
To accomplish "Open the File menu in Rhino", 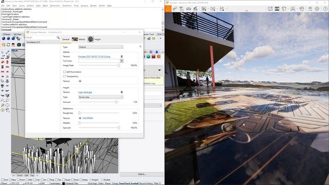I will pos(3,6).
